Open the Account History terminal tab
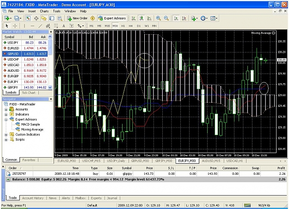 pos(33,198)
